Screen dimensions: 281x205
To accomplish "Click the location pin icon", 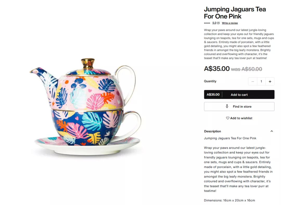I will [227, 106].
